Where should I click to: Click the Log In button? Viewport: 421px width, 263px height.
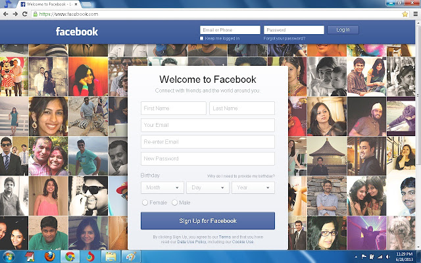point(343,30)
